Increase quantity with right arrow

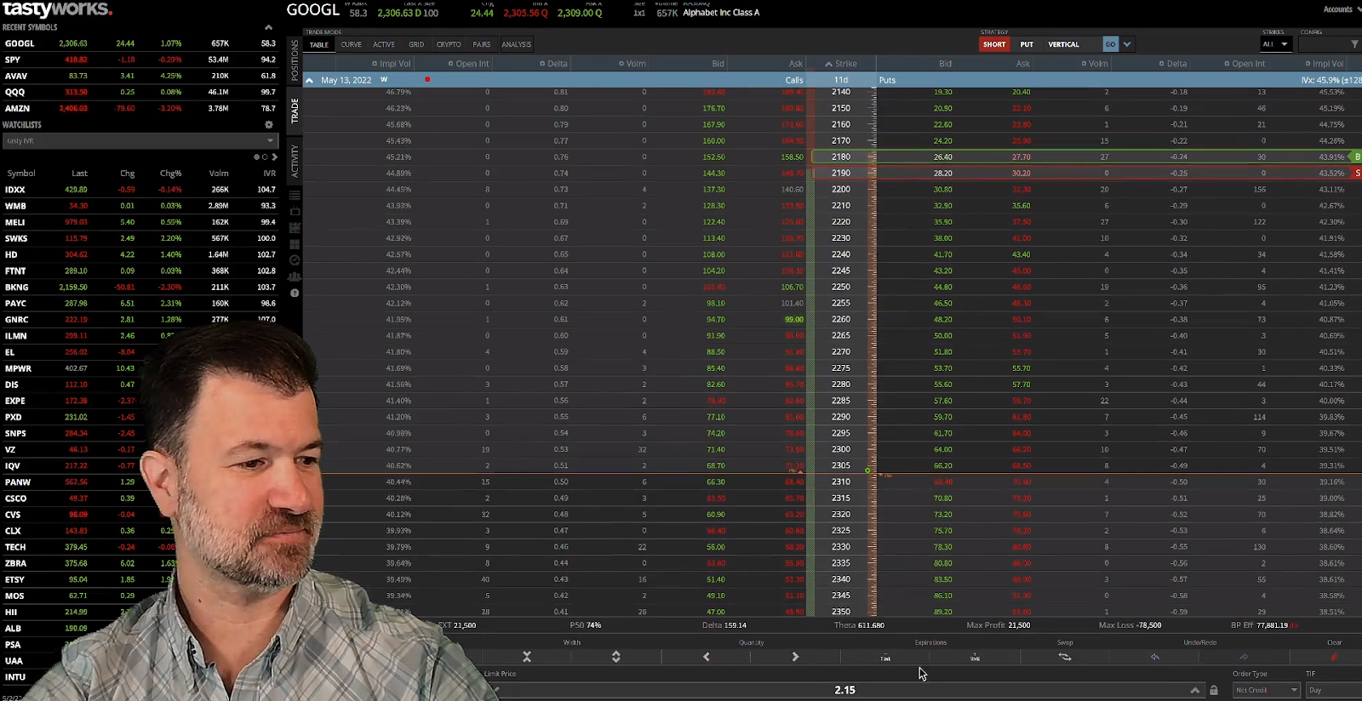pos(795,657)
